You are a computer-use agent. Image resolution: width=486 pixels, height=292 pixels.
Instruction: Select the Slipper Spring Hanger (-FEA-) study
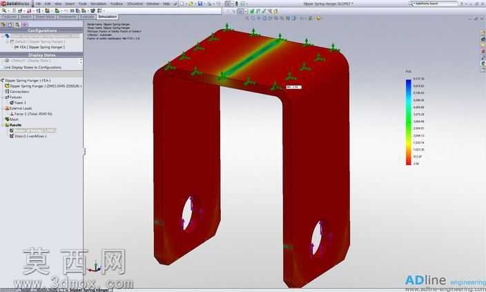point(28,80)
